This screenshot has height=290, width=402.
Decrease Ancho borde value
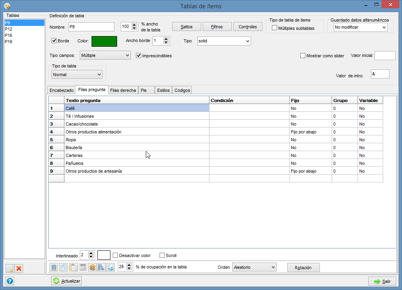point(166,42)
